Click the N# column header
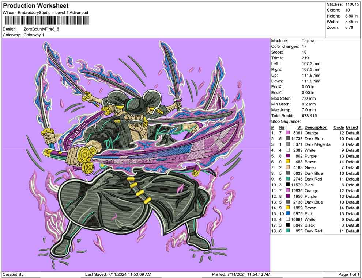362x278 pixels. pos(282,127)
